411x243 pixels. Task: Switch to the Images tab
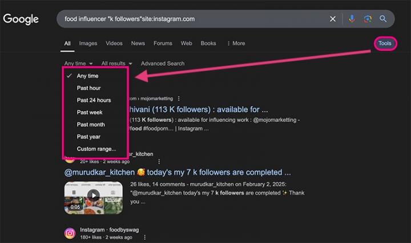coord(88,43)
